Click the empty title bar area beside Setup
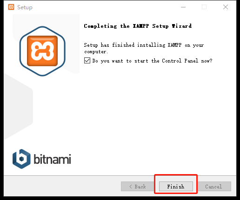240x200 pixels. point(106,7)
